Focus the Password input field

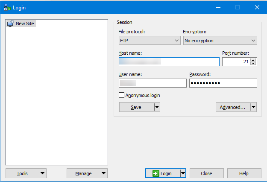click(x=223, y=83)
